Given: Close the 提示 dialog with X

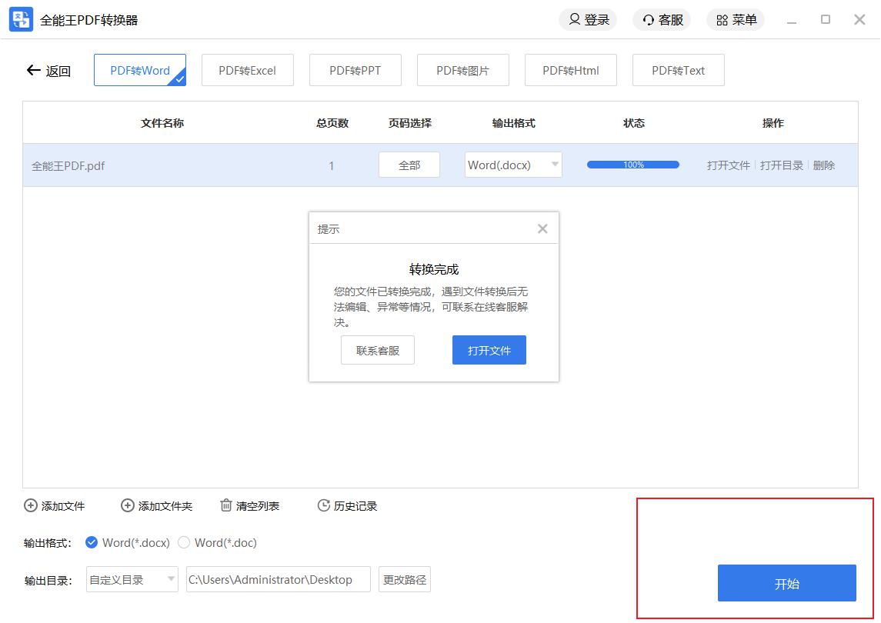Looking at the screenshot, I should 542,228.
